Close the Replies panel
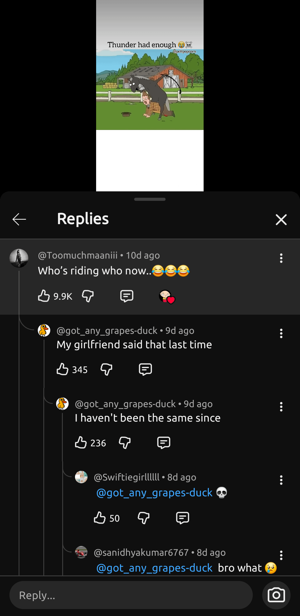The image size is (300, 616). click(281, 220)
